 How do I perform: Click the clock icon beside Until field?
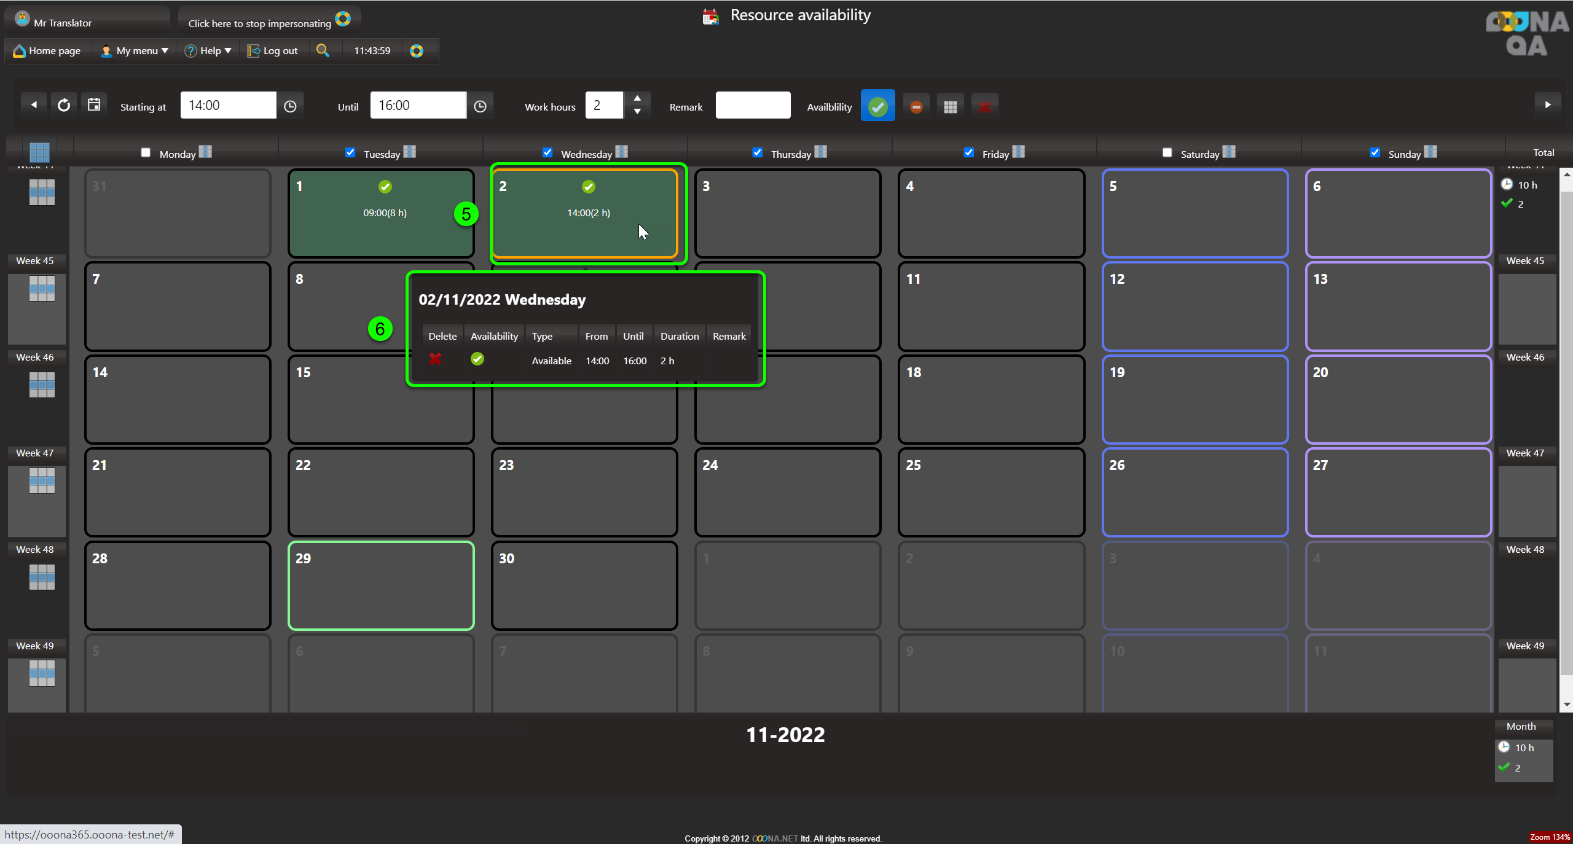pyautogui.click(x=480, y=106)
